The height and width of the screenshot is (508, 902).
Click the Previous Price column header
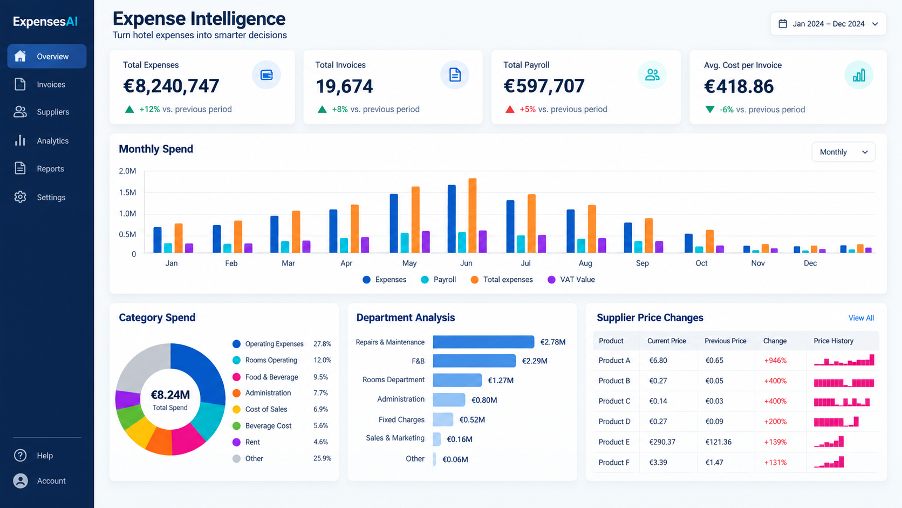(725, 341)
